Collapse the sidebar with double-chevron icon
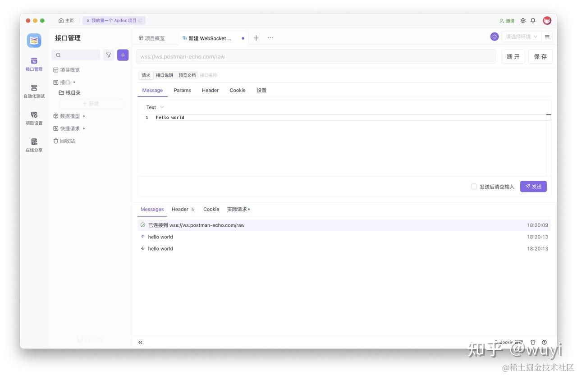The width and height of the screenshot is (577, 375). [140, 342]
